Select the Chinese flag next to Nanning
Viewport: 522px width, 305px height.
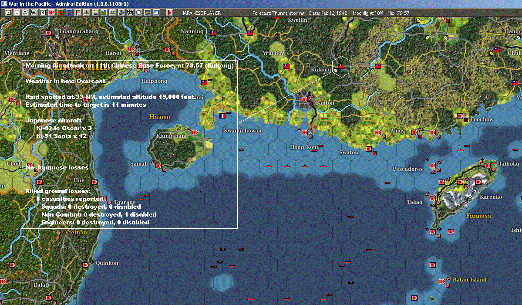(x=213, y=33)
